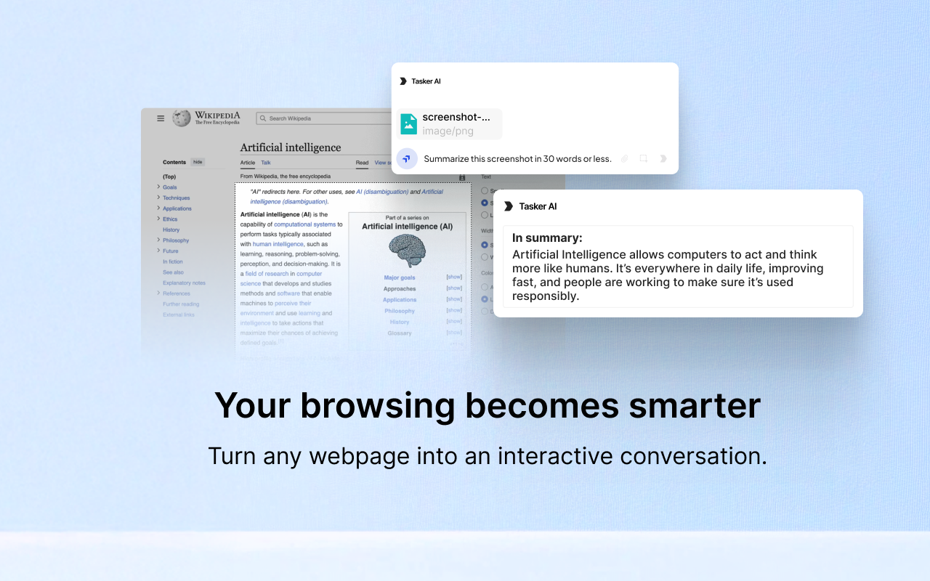Image resolution: width=930 pixels, height=581 pixels.
Task: Select the Light color radio button
Action: [485, 299]
